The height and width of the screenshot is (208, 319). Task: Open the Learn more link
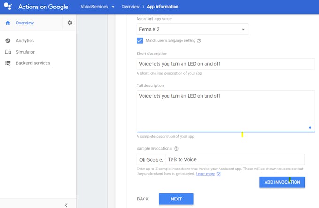[205, 174]
